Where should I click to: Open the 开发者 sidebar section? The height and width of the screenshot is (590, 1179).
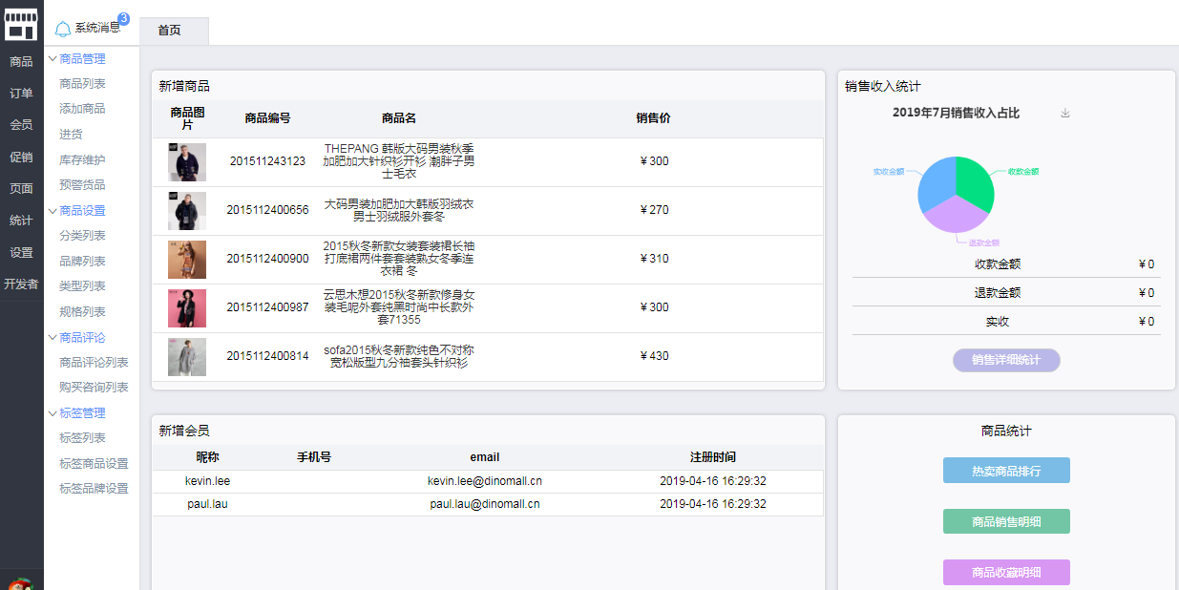point(21,284)
